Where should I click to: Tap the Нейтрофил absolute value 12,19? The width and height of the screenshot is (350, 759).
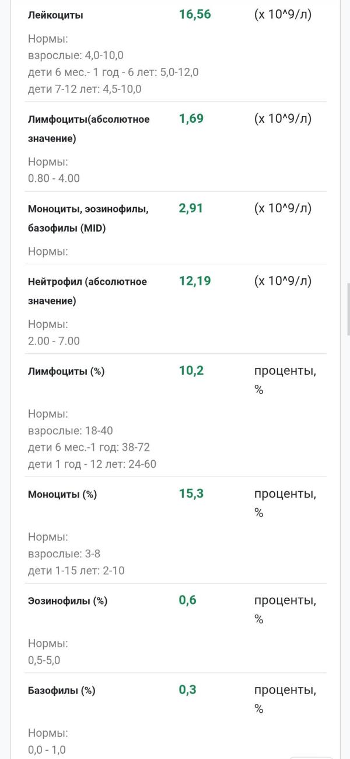(x=195, y=281)
